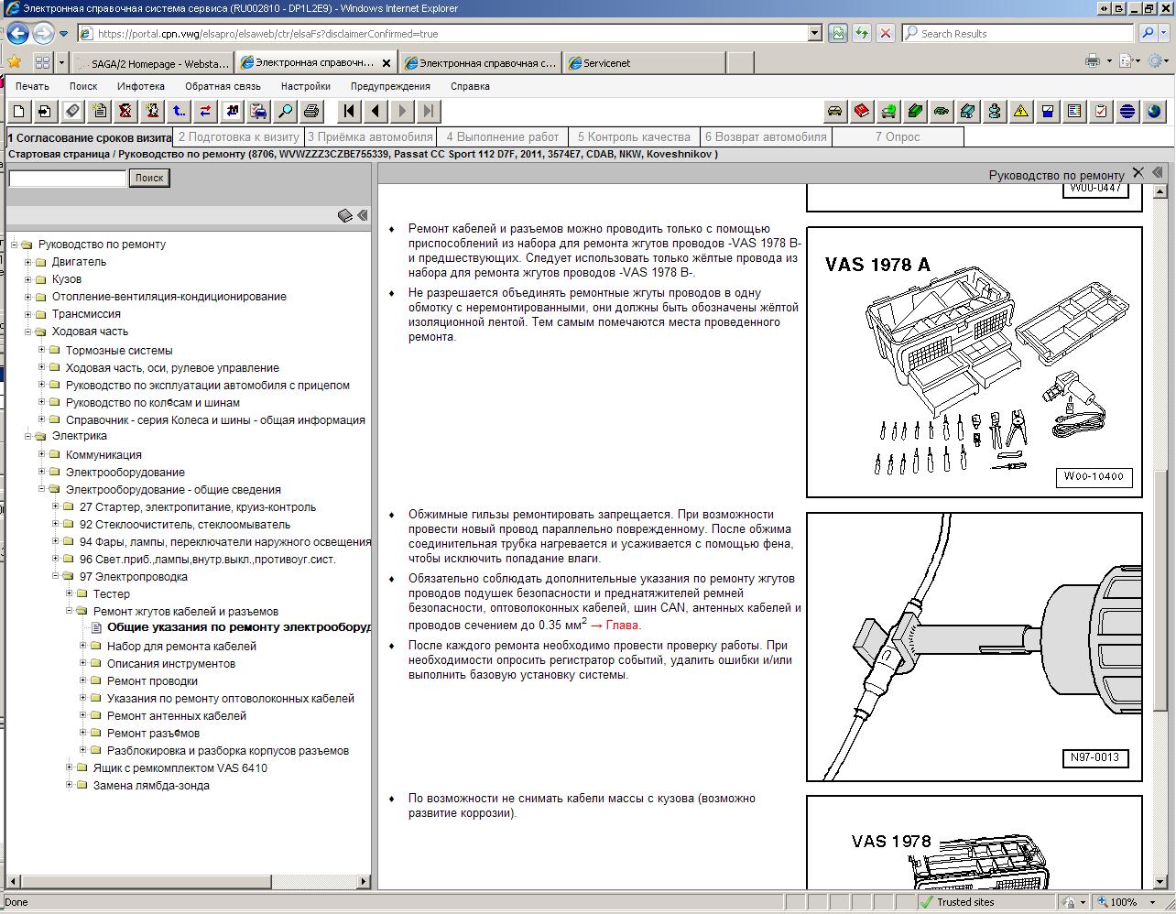Switch to tab 2 Подготовка к визиту
Screen dimensions: 1176x914
coord(239,136)
